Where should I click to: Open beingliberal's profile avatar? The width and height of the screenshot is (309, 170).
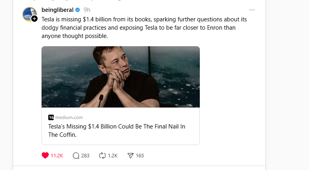click(x=29, y=13)
